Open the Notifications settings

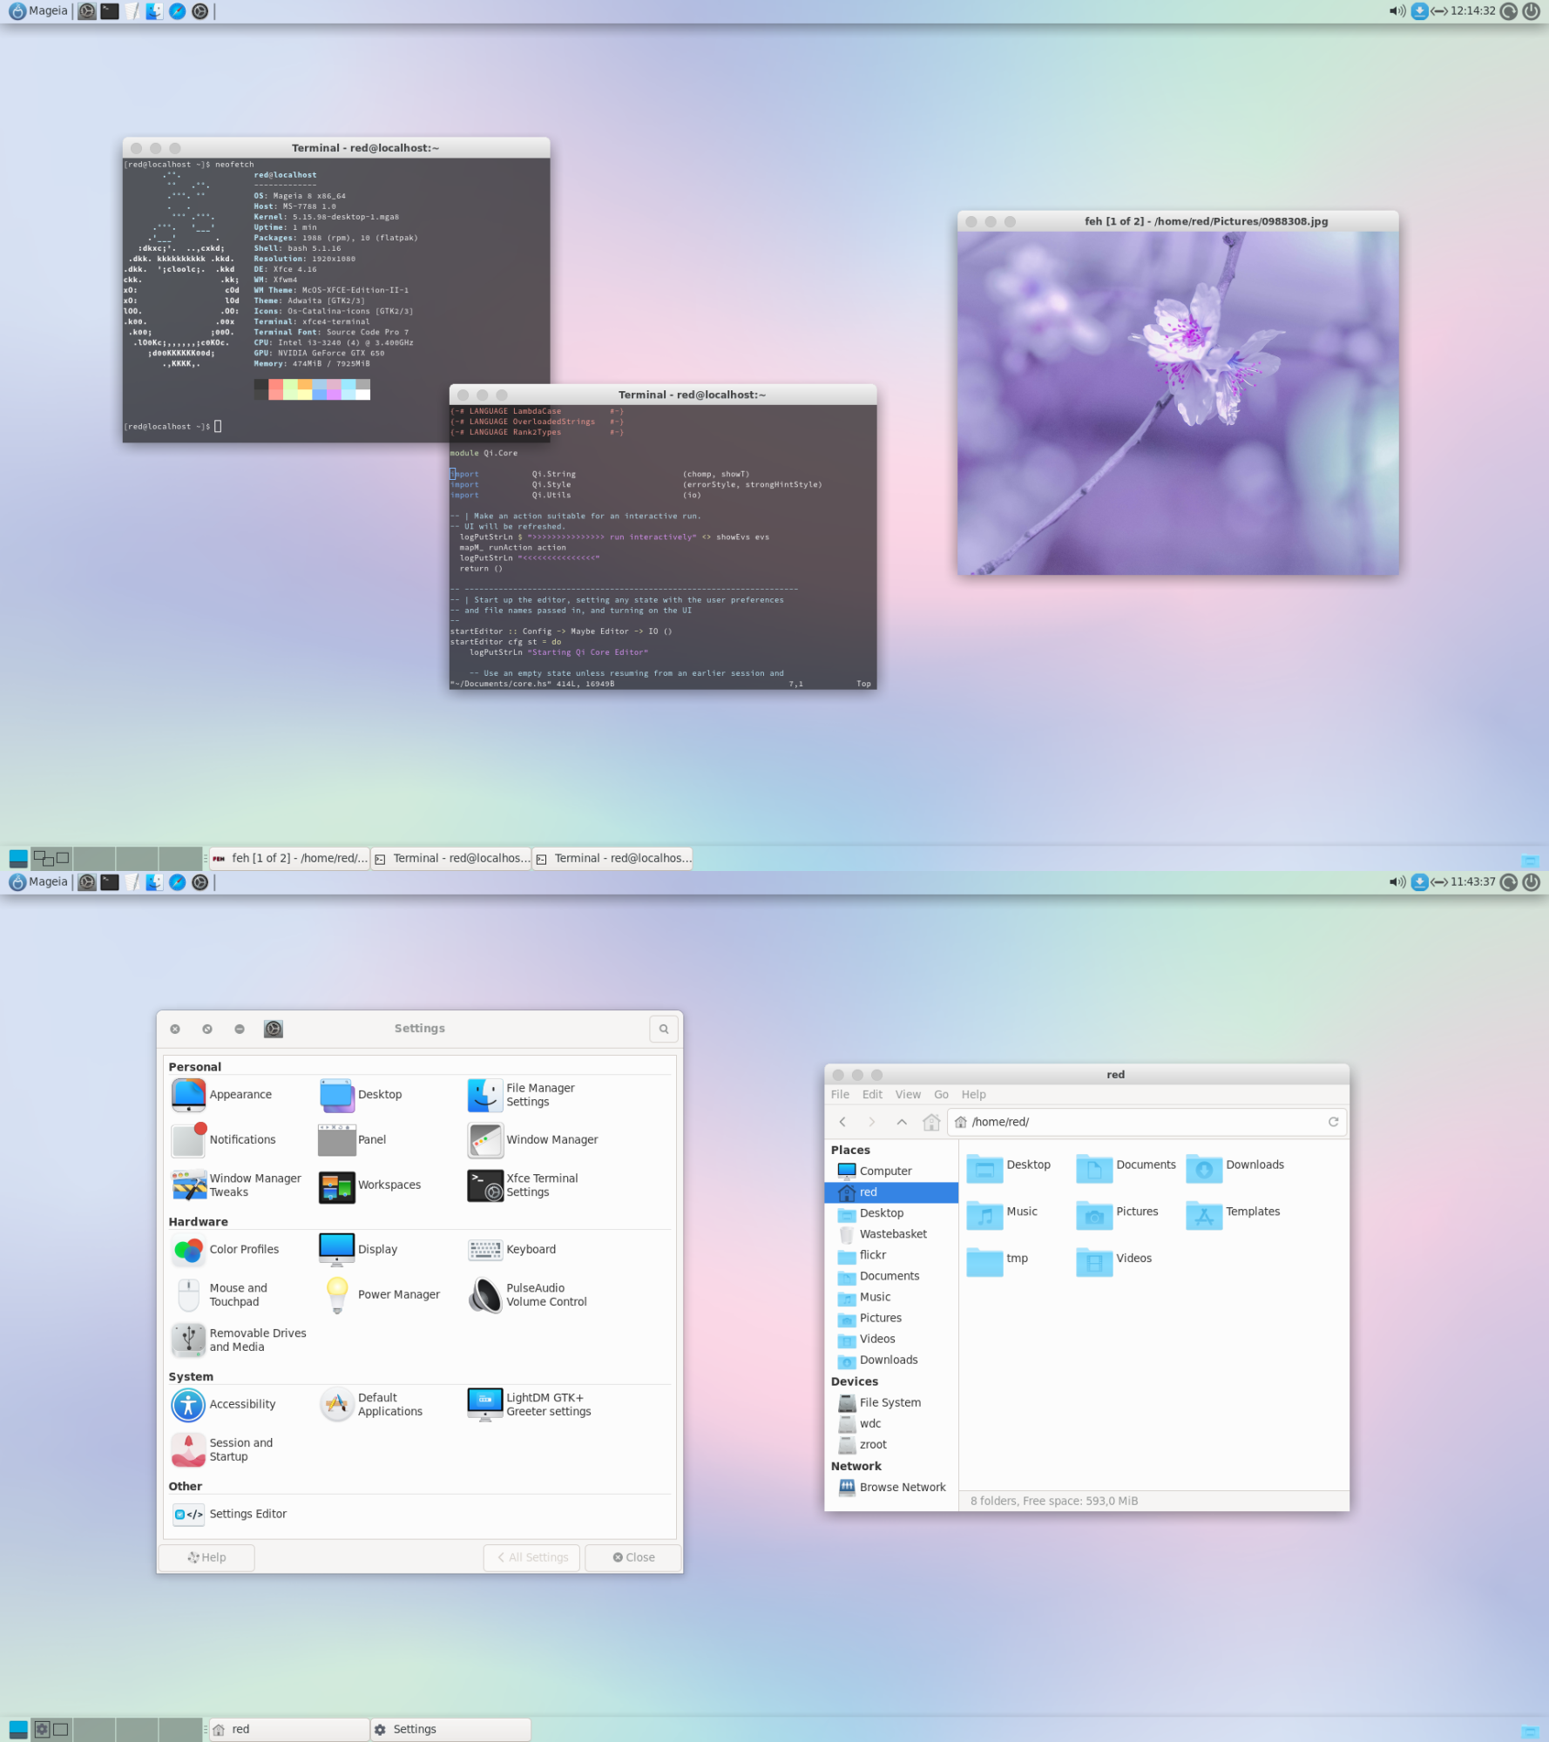(x=224, y=1139)
